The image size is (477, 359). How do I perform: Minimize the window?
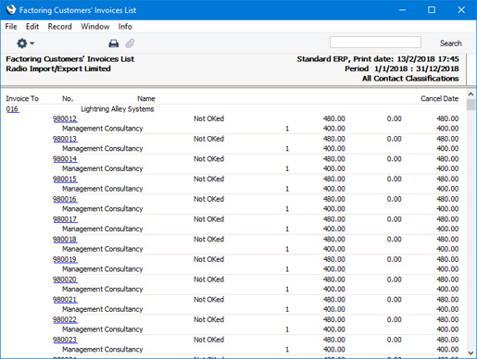(402, 10)
